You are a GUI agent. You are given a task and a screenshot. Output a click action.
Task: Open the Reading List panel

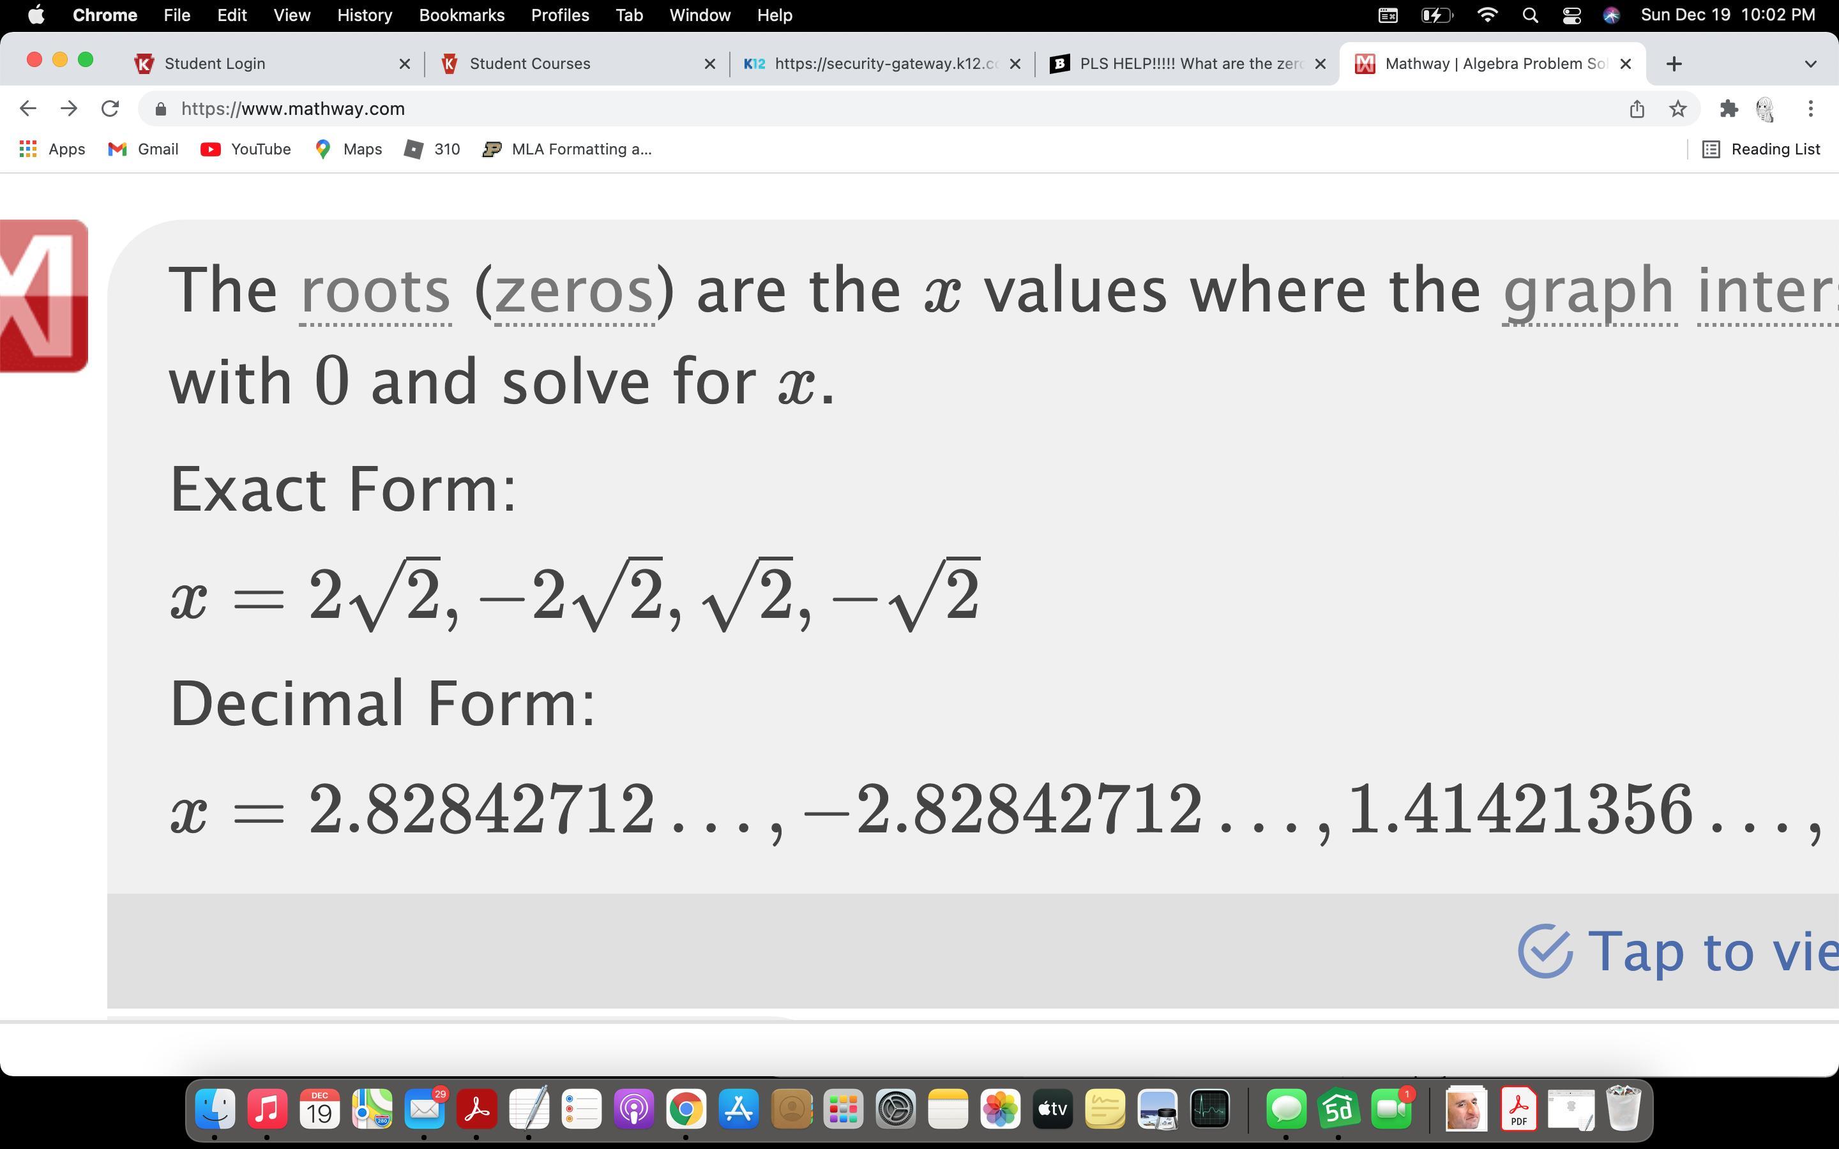pyautogui.click(x=1760, y=149)
